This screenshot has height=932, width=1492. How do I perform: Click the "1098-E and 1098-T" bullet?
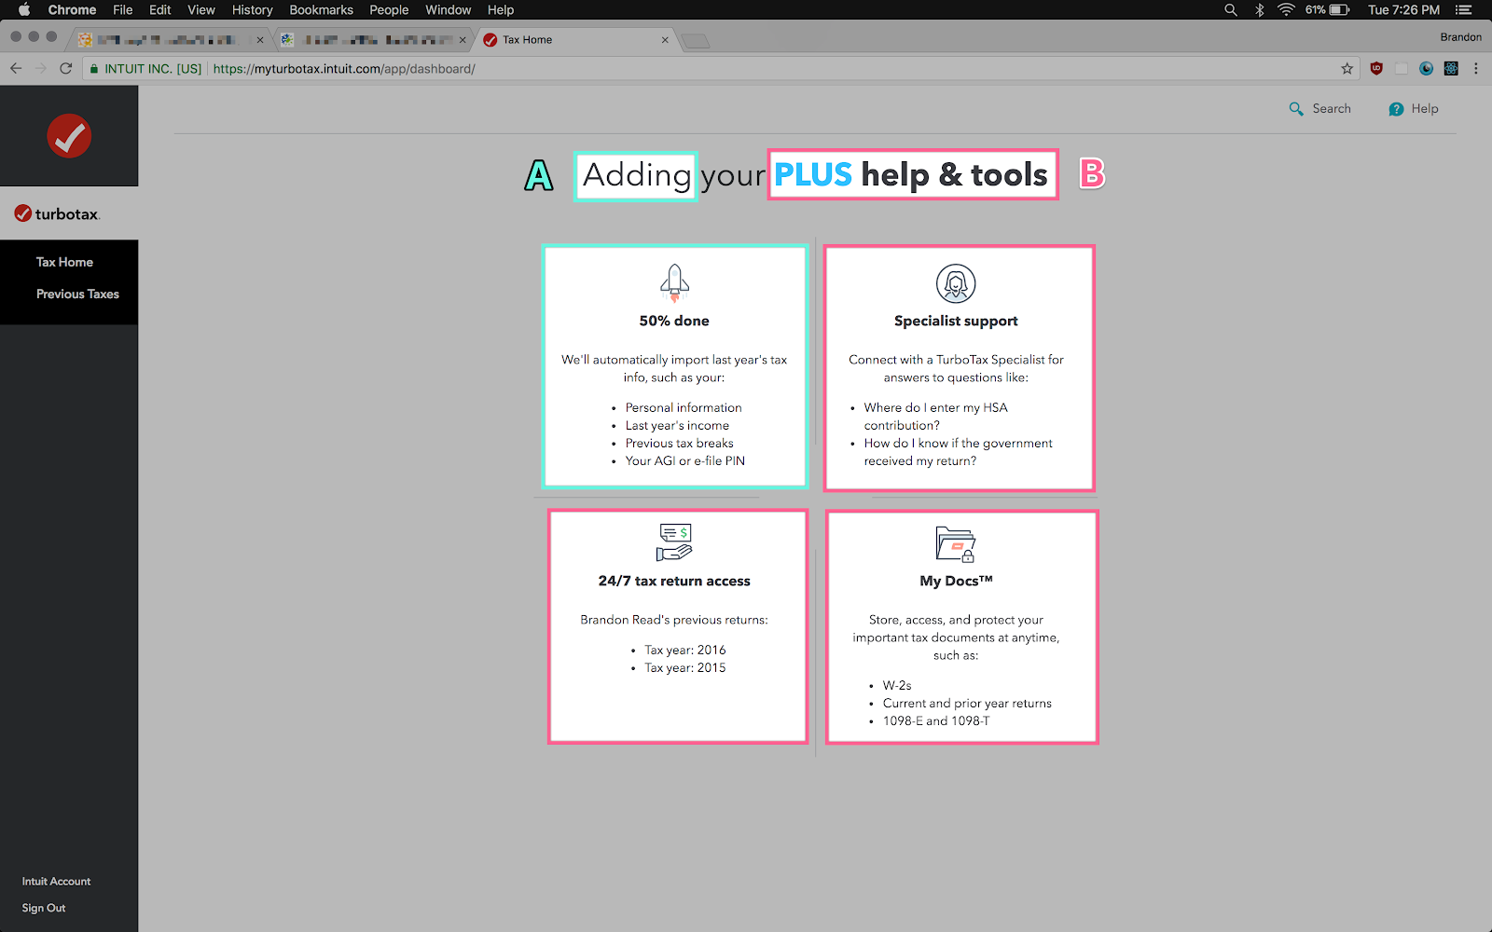(x=936, y=720)
